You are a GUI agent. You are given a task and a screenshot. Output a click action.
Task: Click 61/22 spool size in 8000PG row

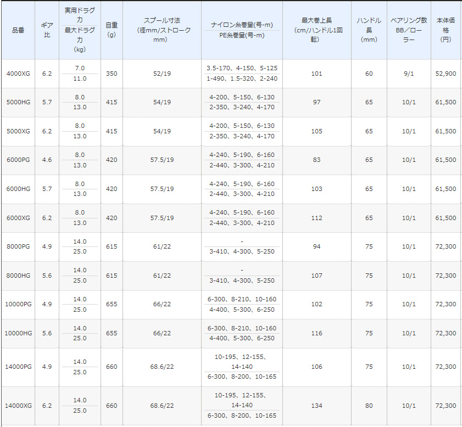[162, 246]
